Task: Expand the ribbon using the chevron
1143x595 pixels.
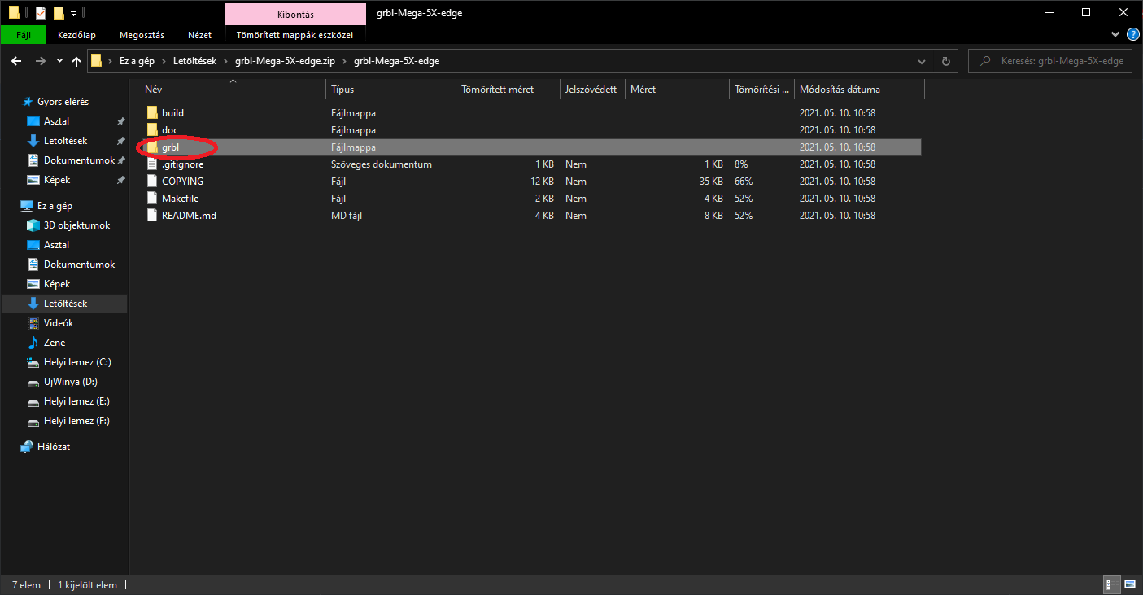Action: coord(1115,35)
